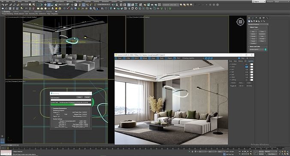Viewport: 290px width, 156px height.
Task: Click the Box primitive button
Action: pos(253,32)
